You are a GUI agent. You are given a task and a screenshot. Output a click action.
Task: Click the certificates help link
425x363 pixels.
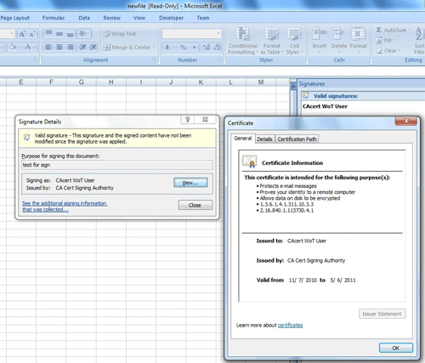click(x=290, y=326)
